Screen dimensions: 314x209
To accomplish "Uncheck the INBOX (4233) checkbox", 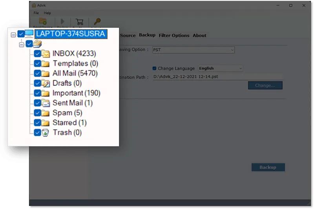I will (37, 53).
